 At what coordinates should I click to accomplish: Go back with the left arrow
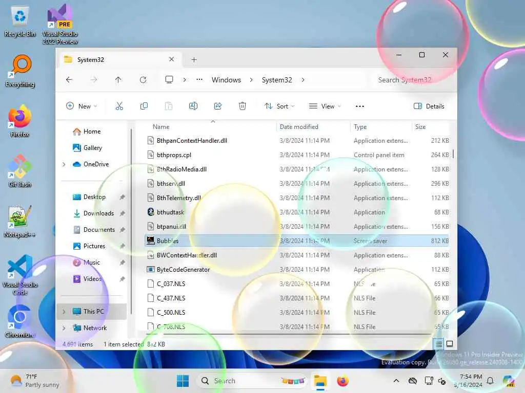pyautogui.click(x=69, y=80)
